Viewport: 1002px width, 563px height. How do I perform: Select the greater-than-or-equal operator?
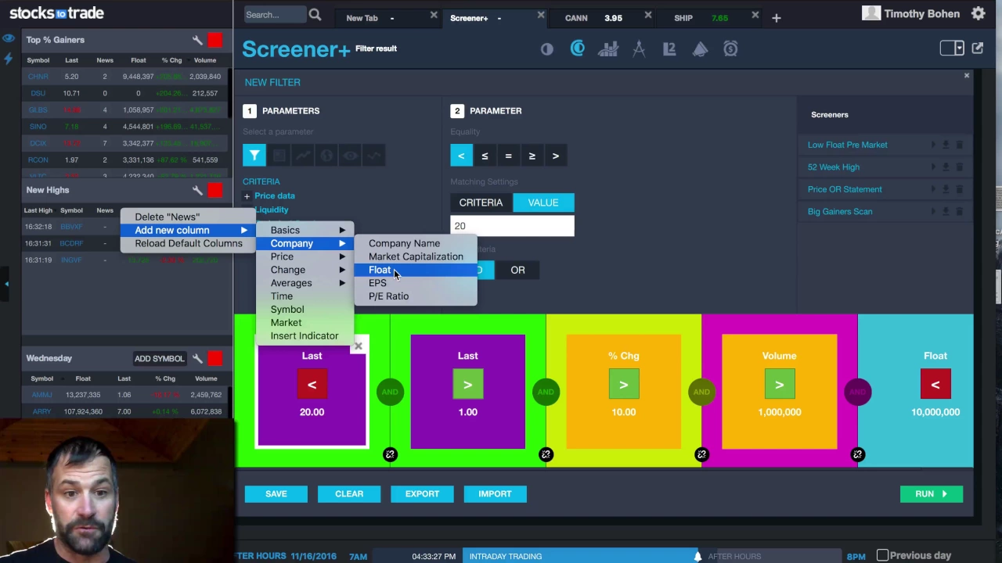coord(532,156)
